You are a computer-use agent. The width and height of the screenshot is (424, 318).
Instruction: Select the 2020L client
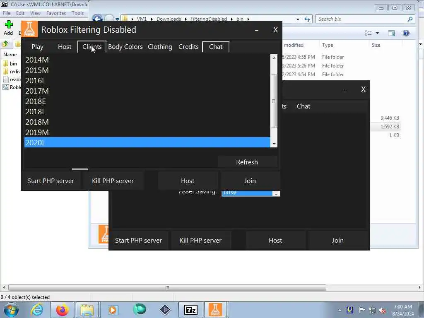(x=147, y=142)
